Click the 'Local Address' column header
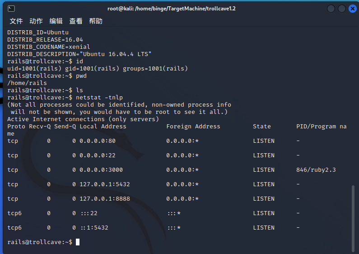Image resolution: width=359 pixels, height=254 pixels. [x=103, y=126]
